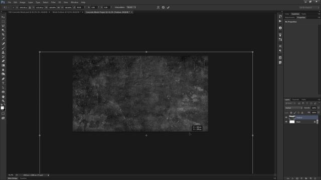Click the layer Opacity value field
This screenshot has height=180, width=321.
coord(314,108)
